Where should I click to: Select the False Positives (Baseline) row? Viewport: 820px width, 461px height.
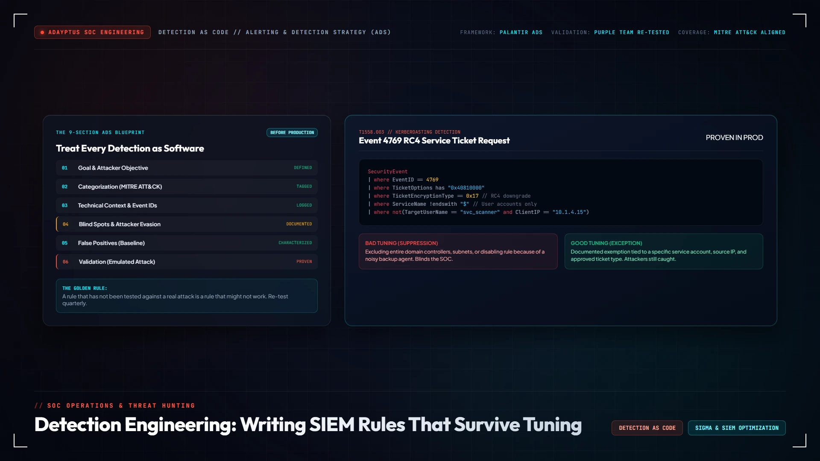pos(187,243)
